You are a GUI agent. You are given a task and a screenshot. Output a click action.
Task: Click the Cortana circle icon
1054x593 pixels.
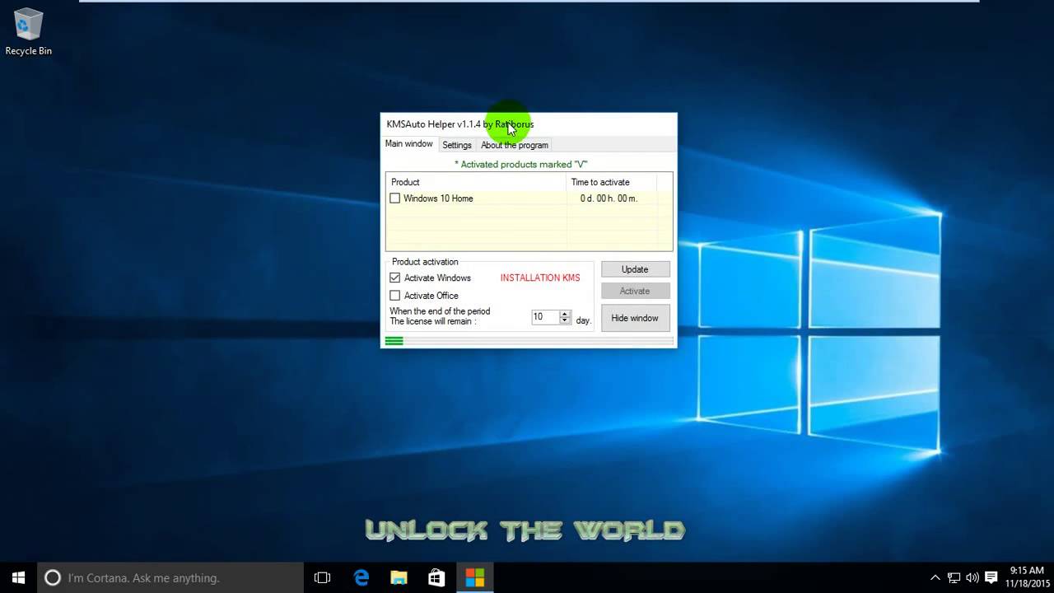pyautogui.click(x=52, y=578)
